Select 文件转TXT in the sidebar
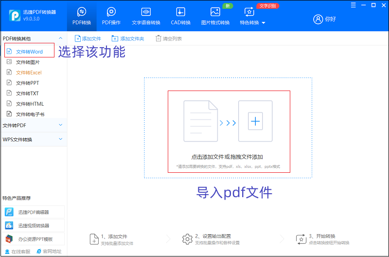 coord(27,93)
